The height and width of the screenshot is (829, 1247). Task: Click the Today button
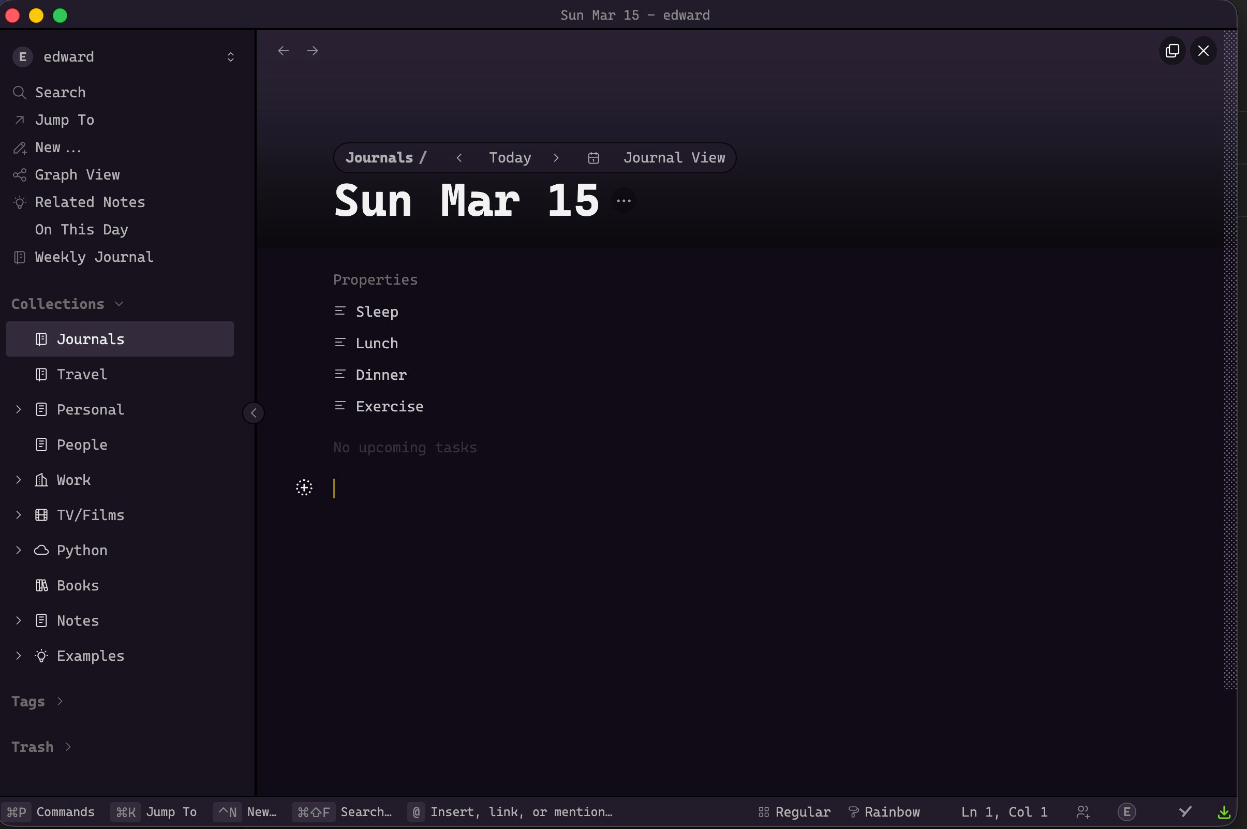click(x=510, y=157)
